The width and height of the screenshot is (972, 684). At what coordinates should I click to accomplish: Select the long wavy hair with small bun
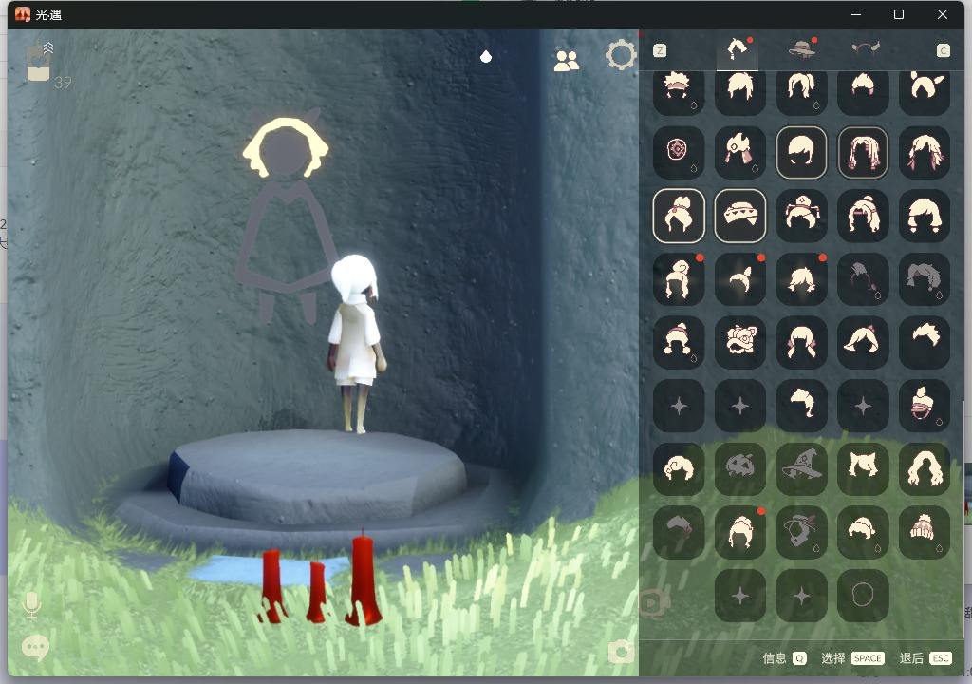pyautogui.click(x=863, y=216)
